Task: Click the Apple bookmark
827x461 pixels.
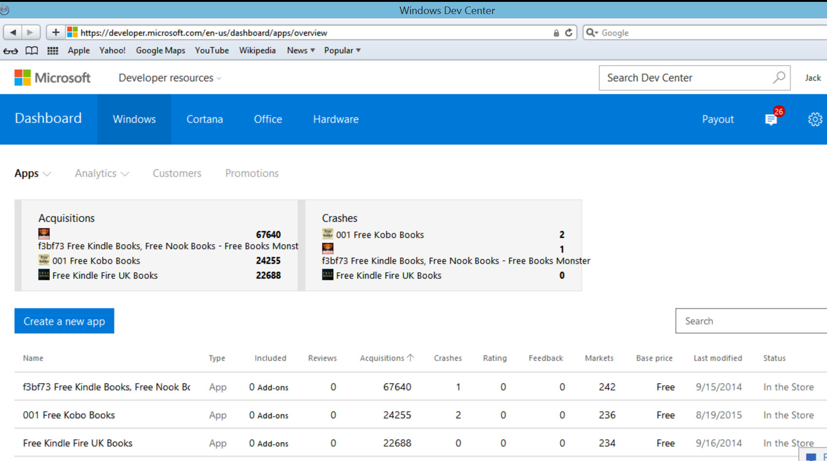Action: tap(79, 51)
